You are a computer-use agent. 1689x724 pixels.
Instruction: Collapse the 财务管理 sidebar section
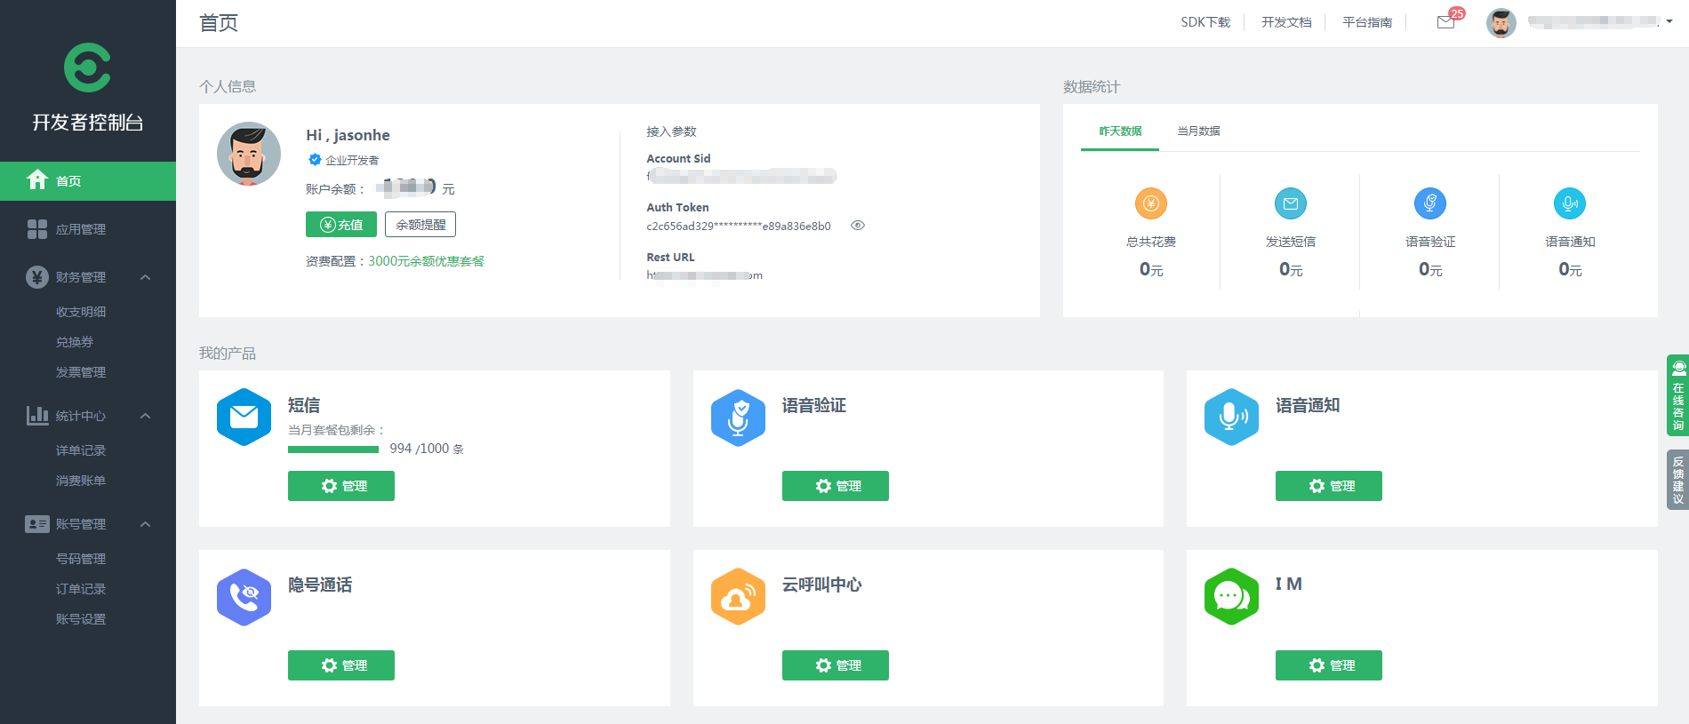coord(146,277)
